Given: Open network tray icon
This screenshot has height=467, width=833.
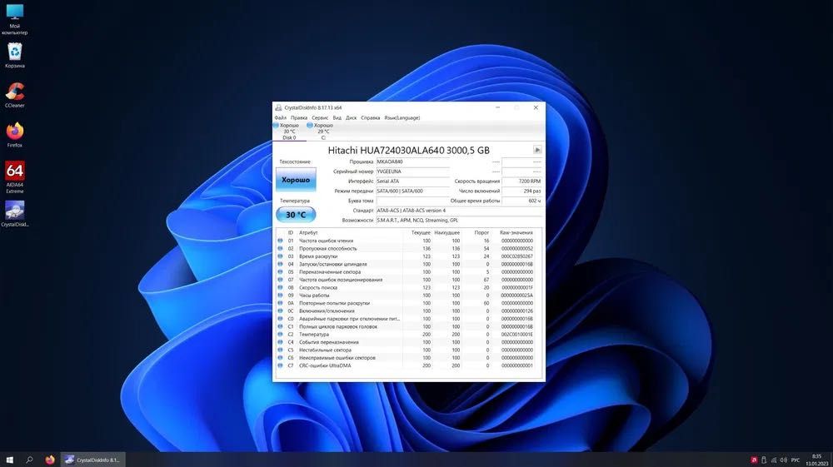Looking at the screenshot, I should [x=774, y=460].
